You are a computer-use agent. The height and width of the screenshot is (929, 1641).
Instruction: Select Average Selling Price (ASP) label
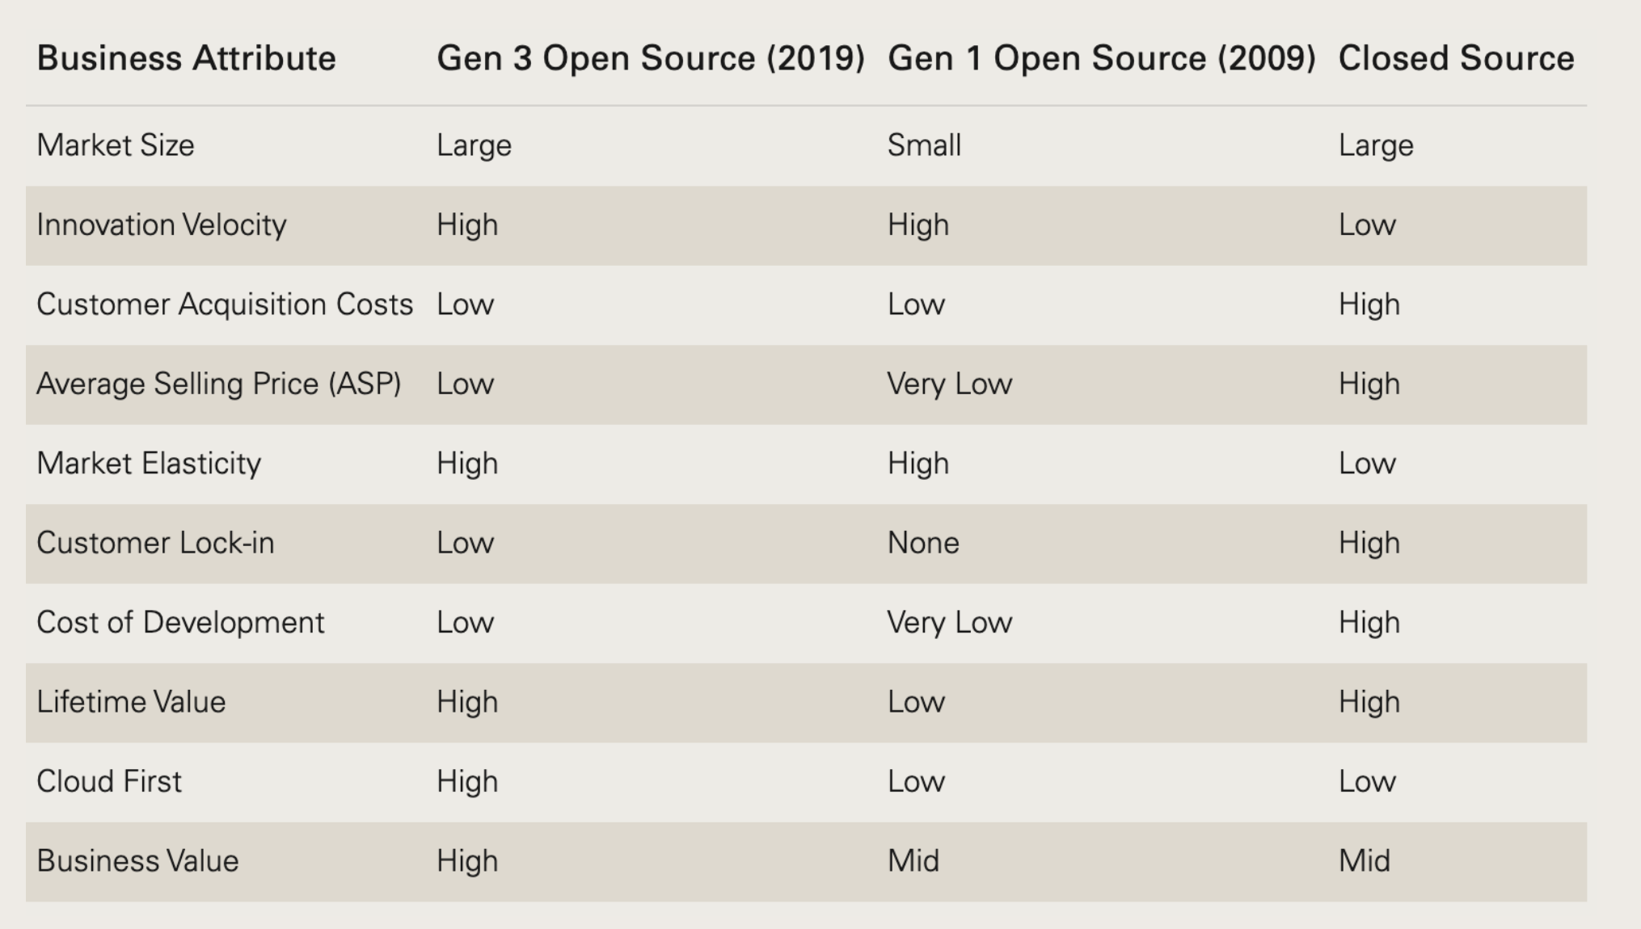point(219,384)
